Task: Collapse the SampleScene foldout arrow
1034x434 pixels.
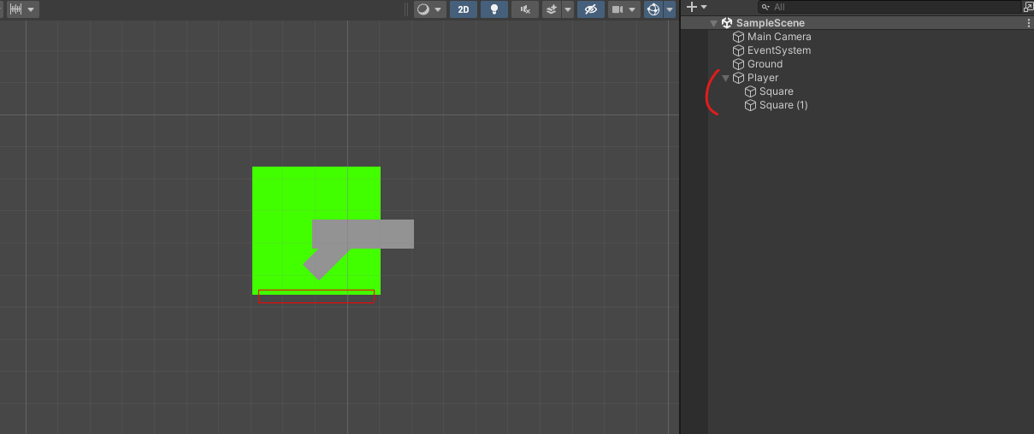Action: pyautogui.click(x=714, y=23)
